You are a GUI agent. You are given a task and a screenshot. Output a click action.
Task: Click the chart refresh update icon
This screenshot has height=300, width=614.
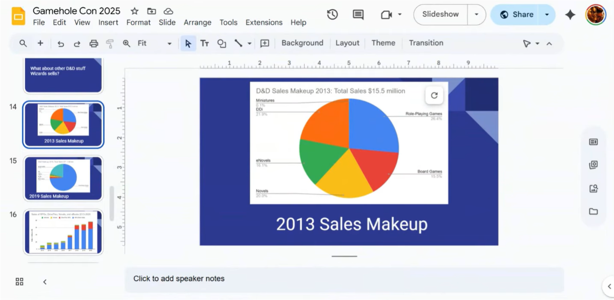(x=434, y=95)
